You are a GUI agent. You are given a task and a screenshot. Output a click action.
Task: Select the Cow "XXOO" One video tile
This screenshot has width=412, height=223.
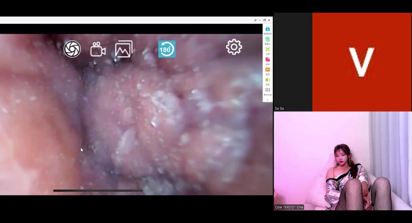pos(342,161)
